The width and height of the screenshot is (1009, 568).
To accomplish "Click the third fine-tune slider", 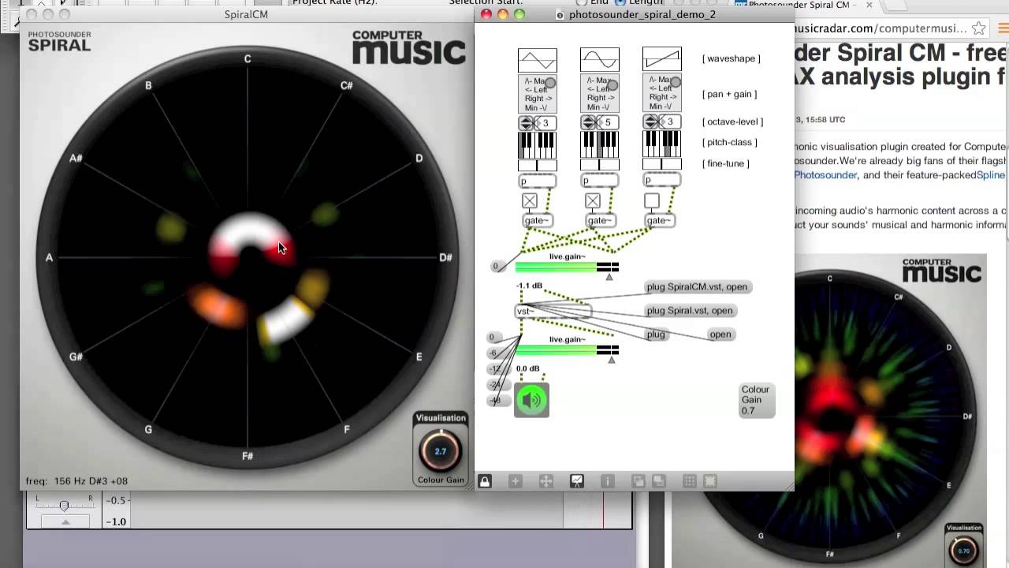I will (x=661, y=165).
